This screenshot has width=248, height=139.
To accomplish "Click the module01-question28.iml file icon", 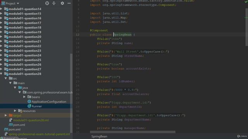I will click(11, 120).
